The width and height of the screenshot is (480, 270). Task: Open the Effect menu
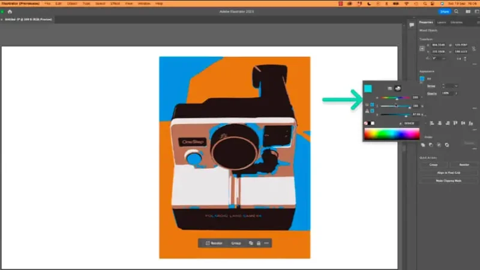115,4
